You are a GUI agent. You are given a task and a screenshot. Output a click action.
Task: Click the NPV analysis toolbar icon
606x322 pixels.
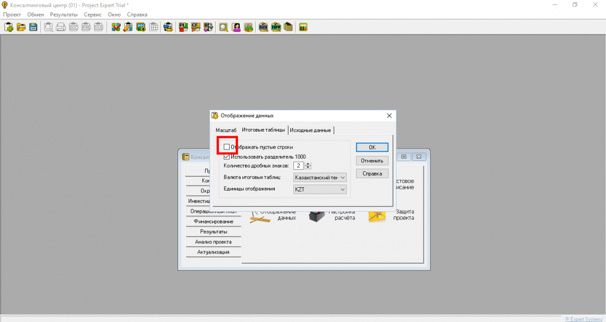click(276, 27)
